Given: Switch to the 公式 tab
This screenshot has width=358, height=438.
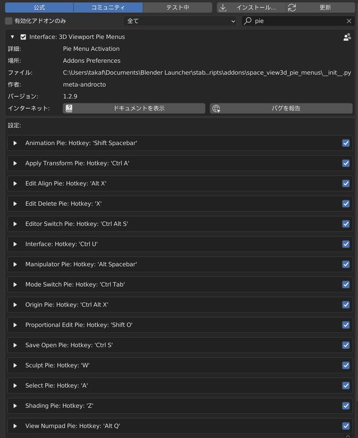Looking at the screenshot, I should pos(39,8).
